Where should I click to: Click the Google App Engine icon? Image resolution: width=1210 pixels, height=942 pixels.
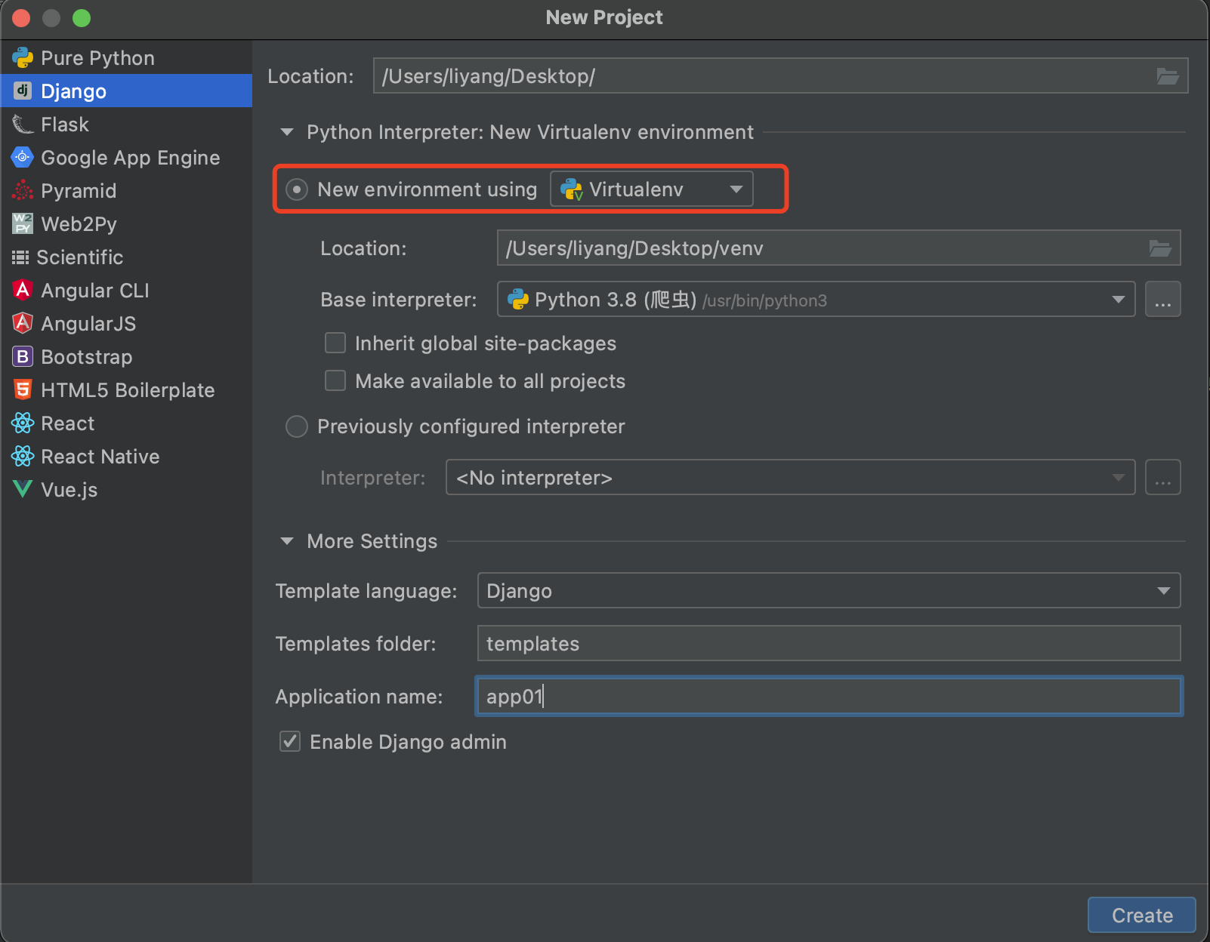(23, 157)
